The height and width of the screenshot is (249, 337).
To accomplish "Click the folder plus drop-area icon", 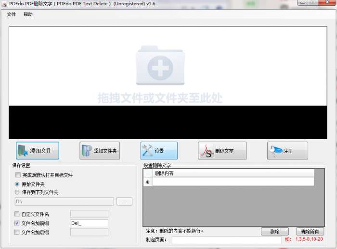I will click(160, 65).
